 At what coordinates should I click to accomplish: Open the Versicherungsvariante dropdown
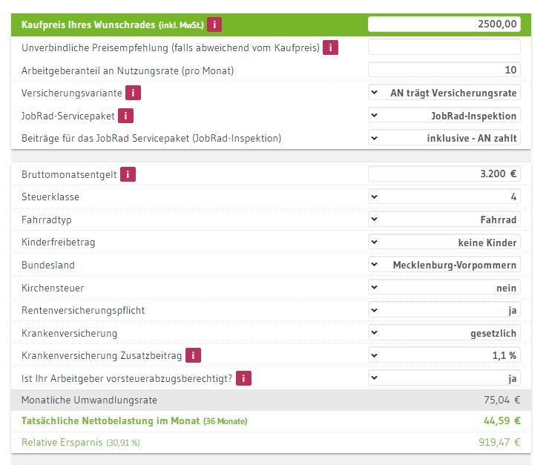444,93
